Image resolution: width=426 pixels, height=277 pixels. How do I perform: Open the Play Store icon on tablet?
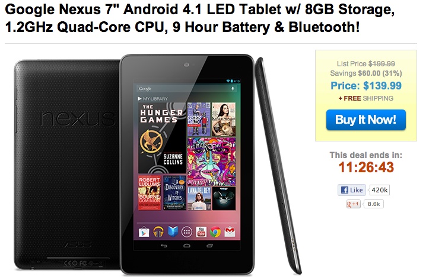144,232
